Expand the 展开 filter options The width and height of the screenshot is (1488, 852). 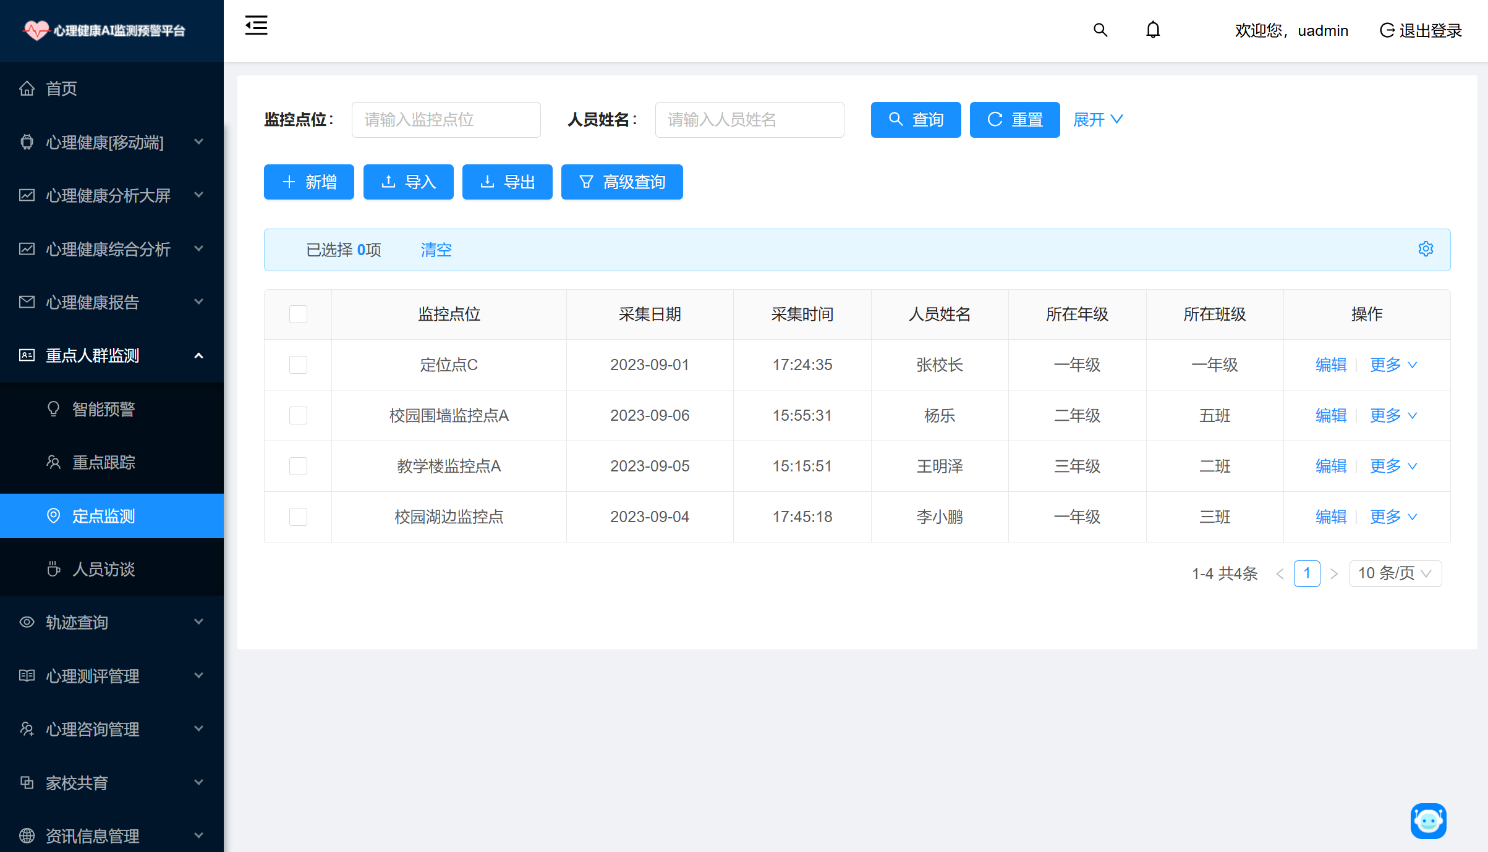[1097, 120]
